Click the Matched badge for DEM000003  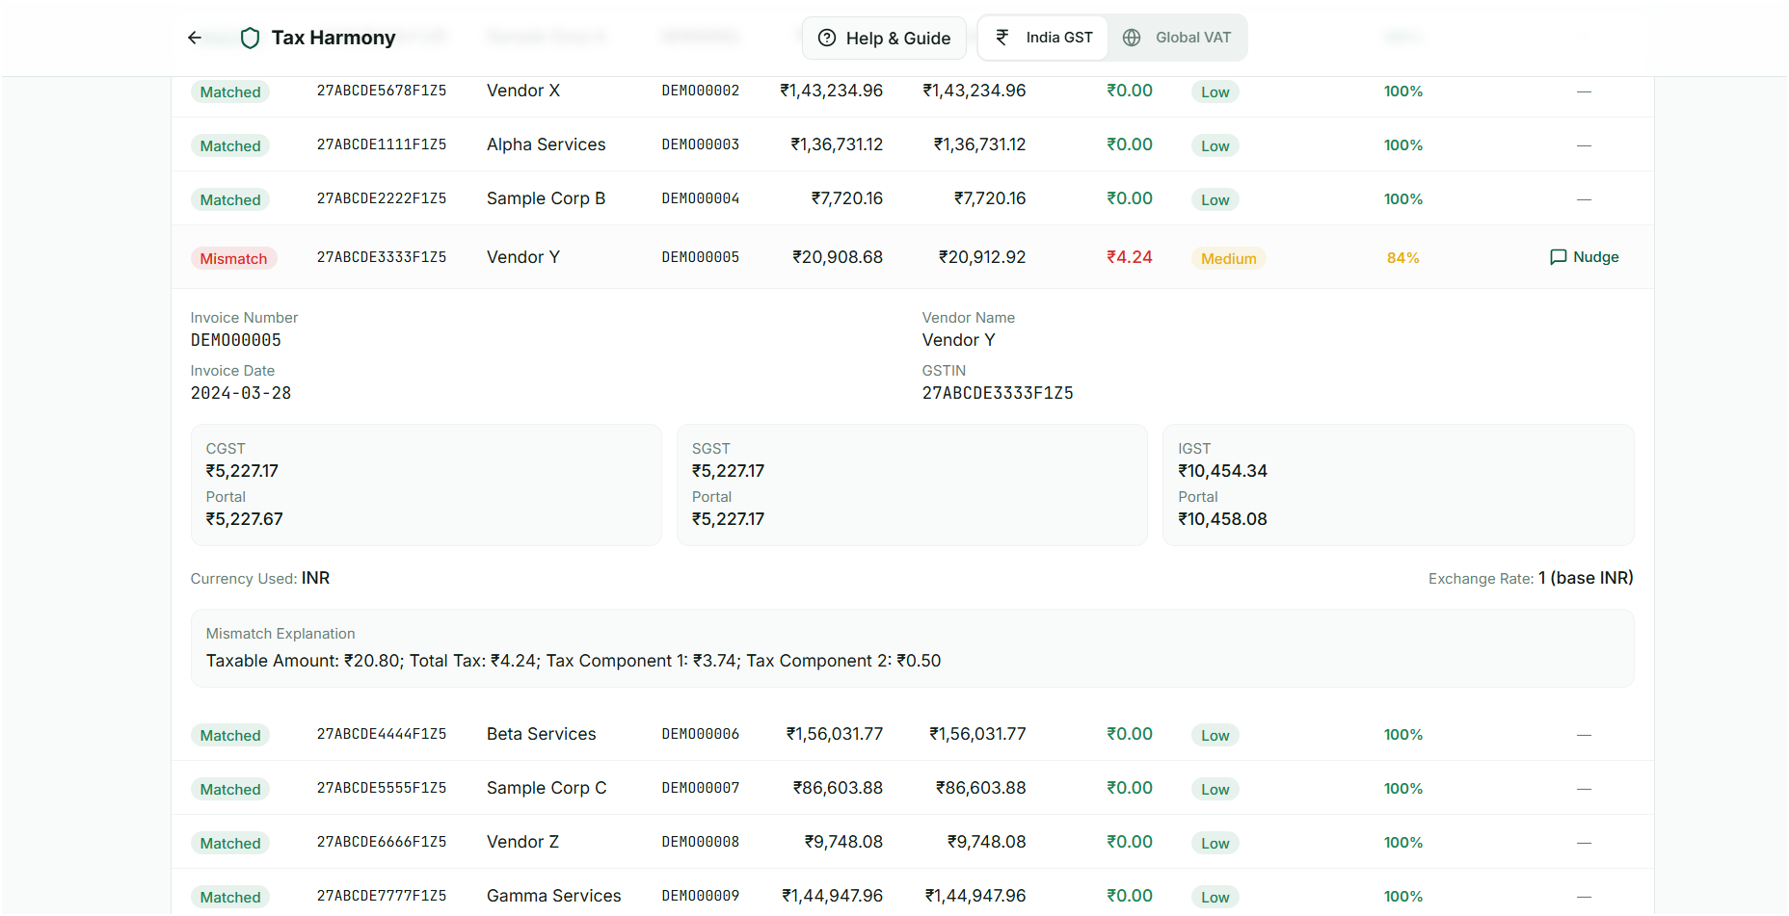pyautogui.click(x=230, y=145)
